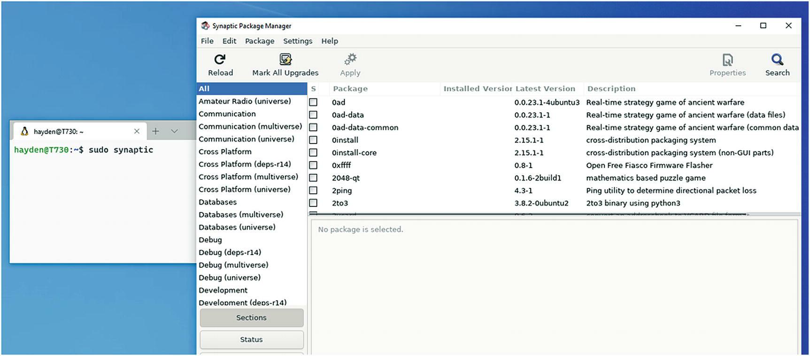Select the 2ping package name
The height and width of the screenshot is (356, 810).
pos(342,191)
